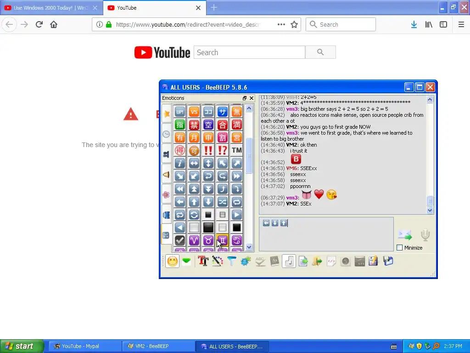Screen dimensions: 470x353
Task: Click the dictionary book icon
Action: click(x=274, y=261)
